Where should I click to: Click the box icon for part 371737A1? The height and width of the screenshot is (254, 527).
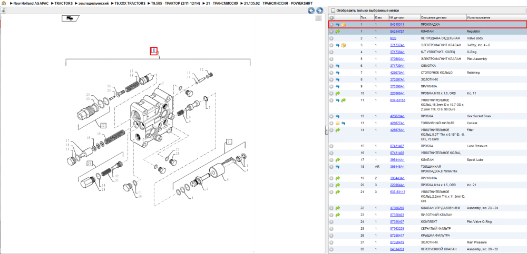click(x=344, y=45)
